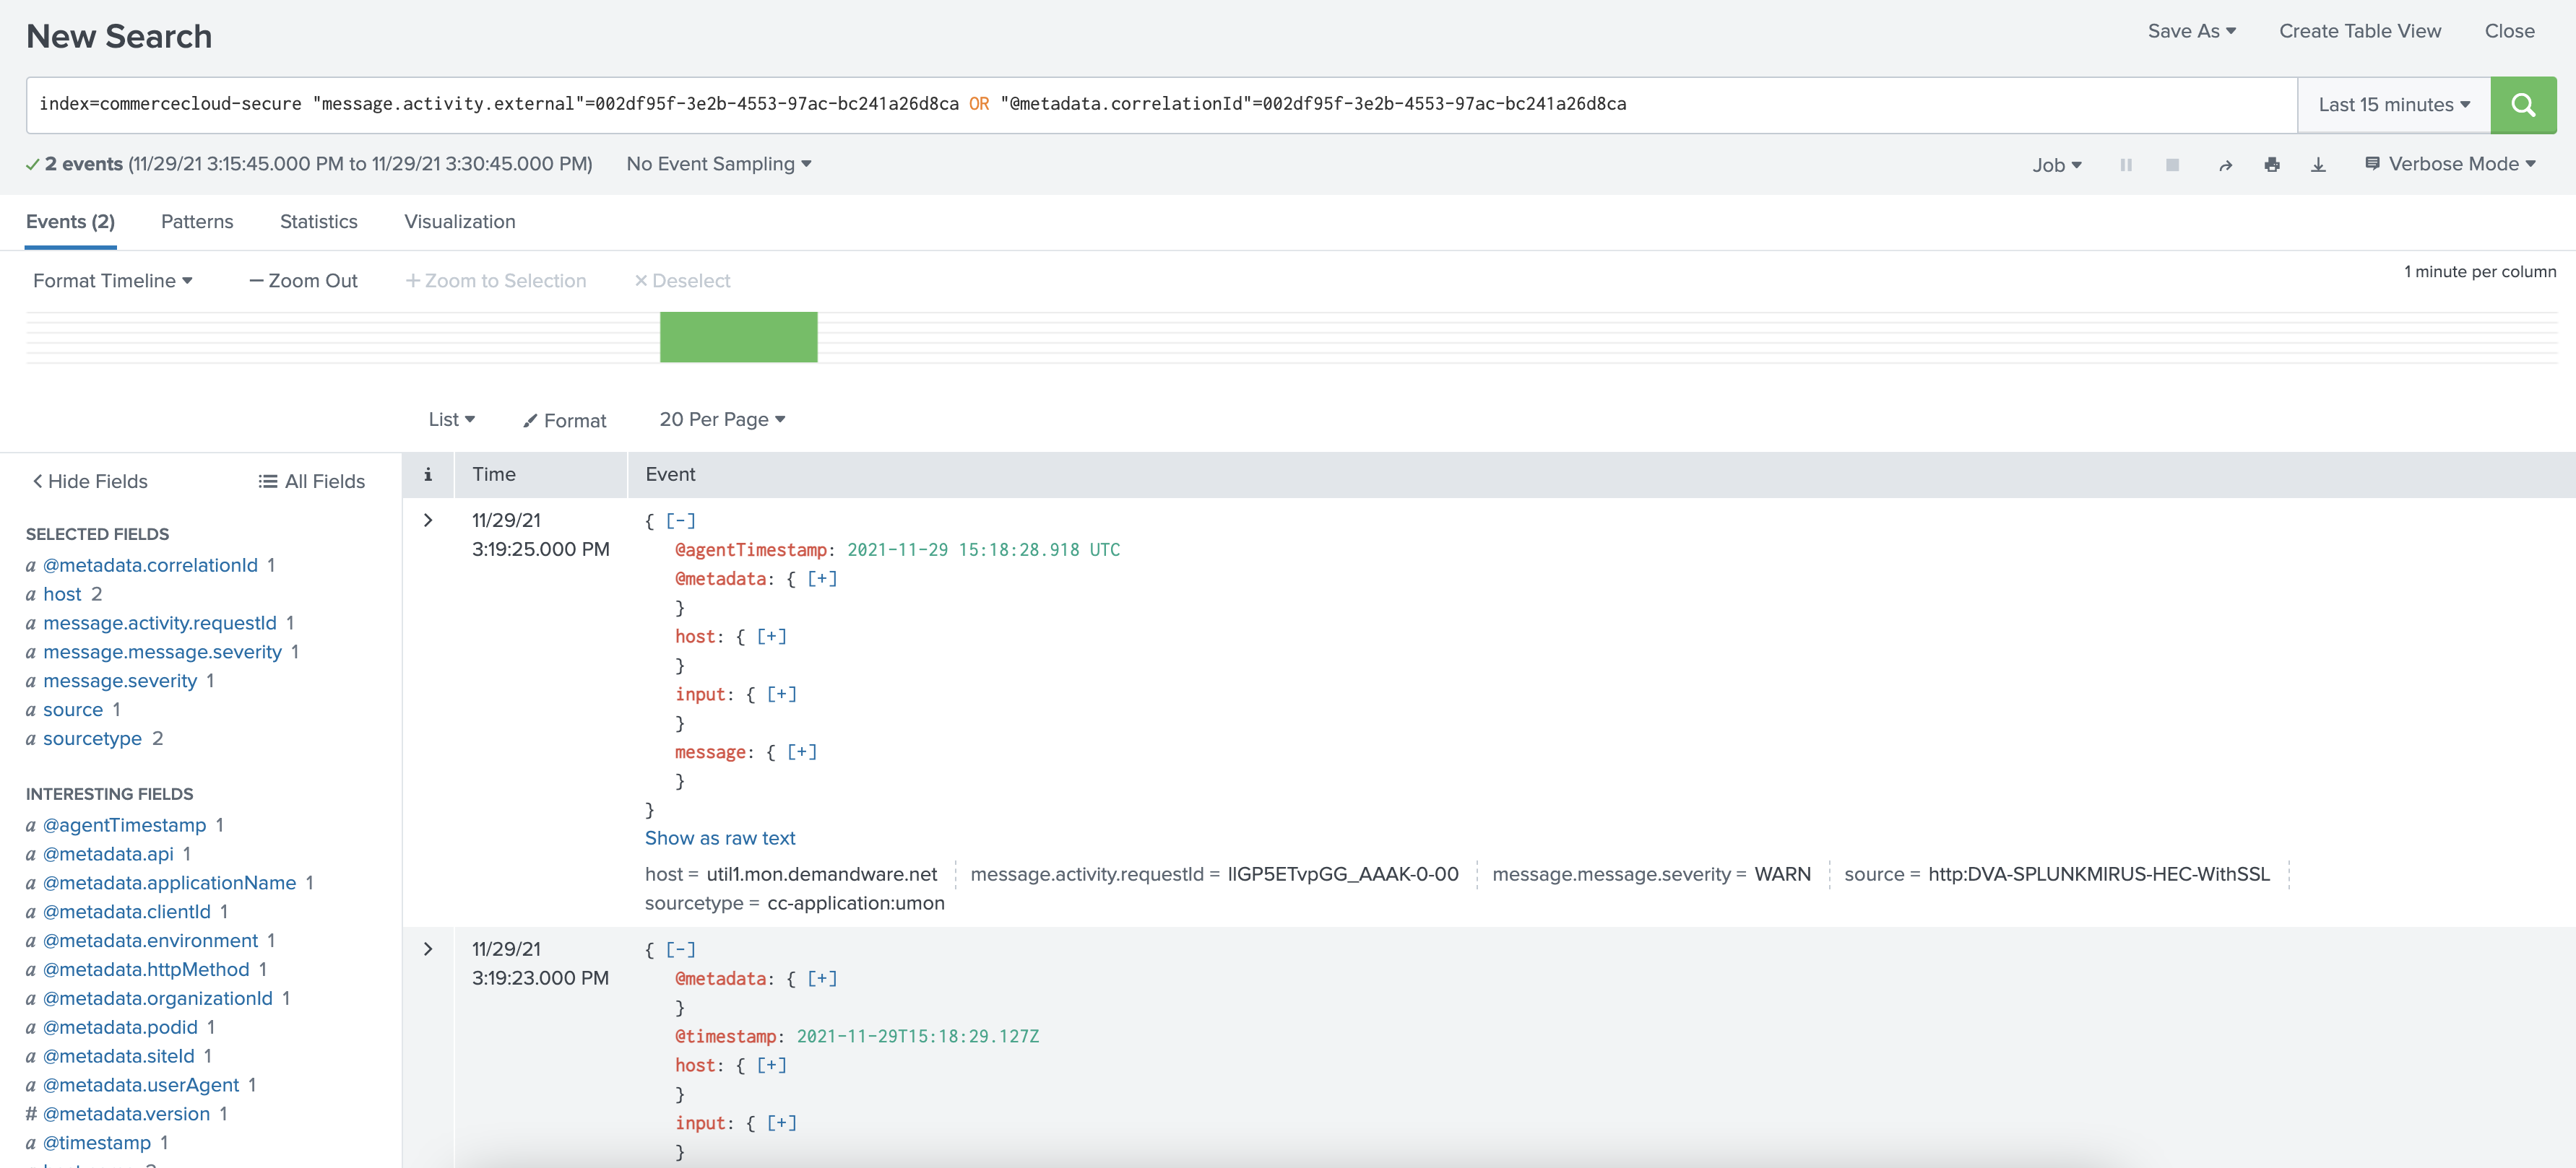Collapse the first event JSON with [-]
This screenshot has height=1168, width=2576.
pyautogui.click(x=680, y=520)
